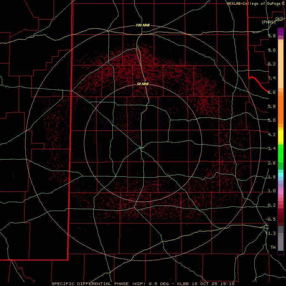Click the '-1.3' value on the color scale
This screenshot has width=286, height=286.
coord(270,233)
